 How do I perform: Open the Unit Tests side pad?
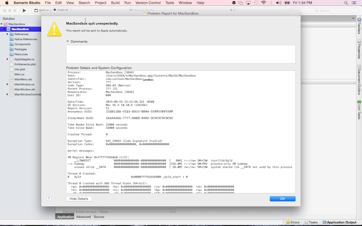359,110
